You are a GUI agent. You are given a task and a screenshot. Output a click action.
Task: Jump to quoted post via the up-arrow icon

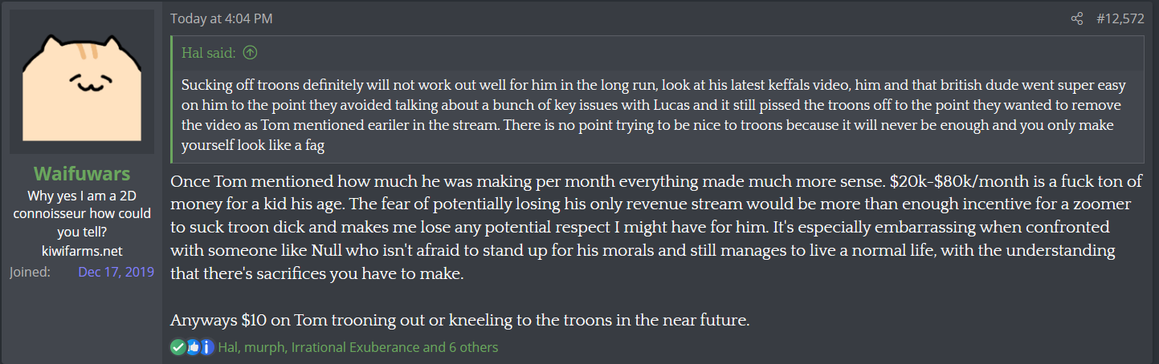tap(250, 53)
